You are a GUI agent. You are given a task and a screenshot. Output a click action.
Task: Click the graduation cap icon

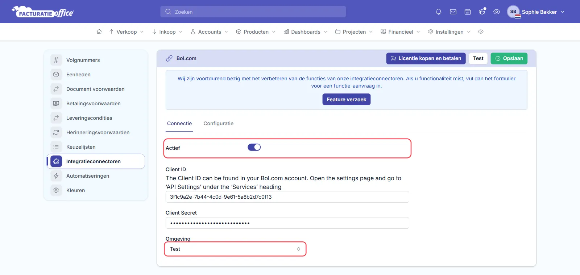pos(482,12)
